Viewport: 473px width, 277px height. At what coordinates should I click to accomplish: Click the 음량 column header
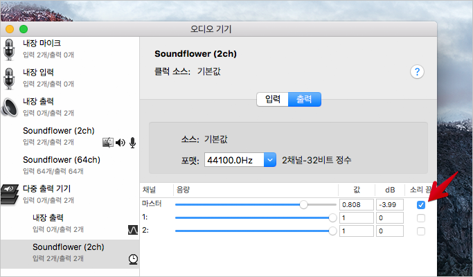183,190
